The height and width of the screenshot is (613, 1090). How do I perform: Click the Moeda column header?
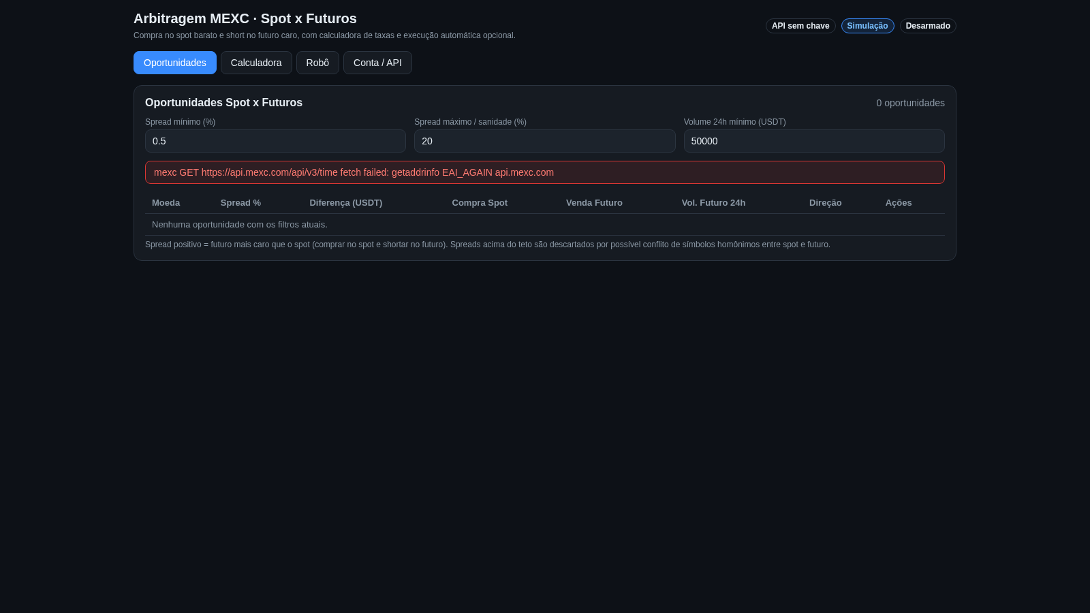166,203
